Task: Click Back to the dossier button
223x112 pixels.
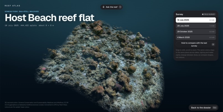Action: pyautogui.click(x=203, y=108)
